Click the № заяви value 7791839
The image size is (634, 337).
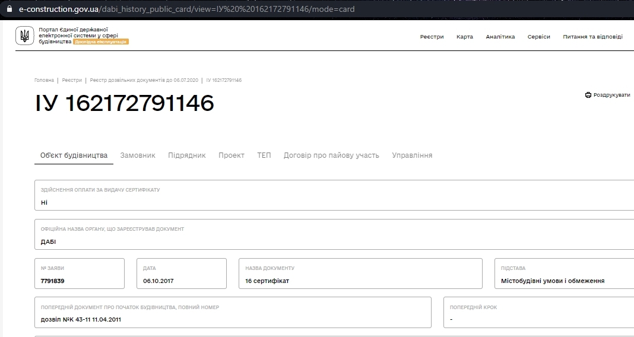(52, 281)
